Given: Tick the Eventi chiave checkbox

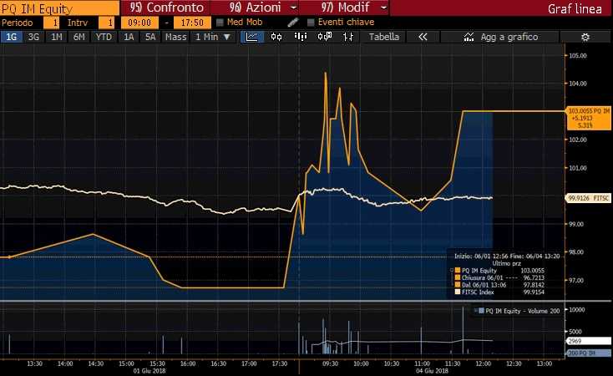Looking at the screenshot, I should tap(312, 22).
